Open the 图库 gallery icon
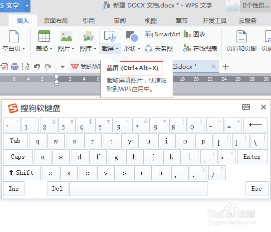 coord(88,36)
